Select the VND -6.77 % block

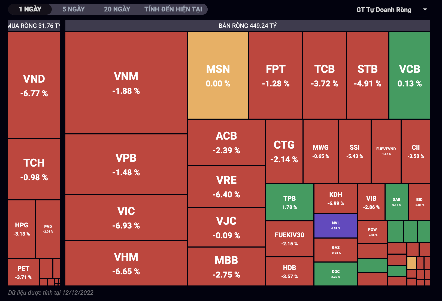pyautogui.click(x=34, y=85)
